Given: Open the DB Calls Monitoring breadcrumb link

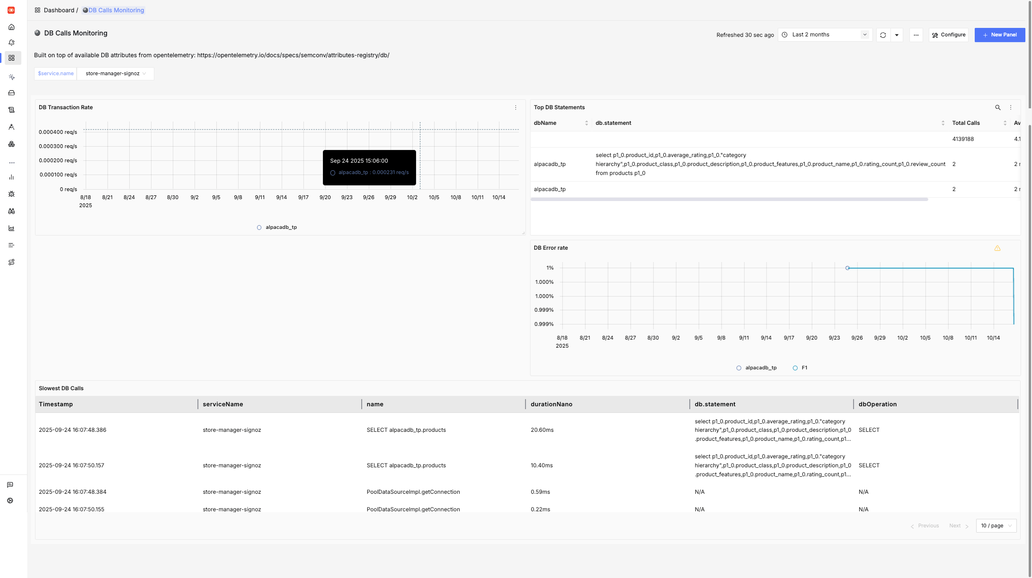Looking at the screenshot, I should pos(116,10).
